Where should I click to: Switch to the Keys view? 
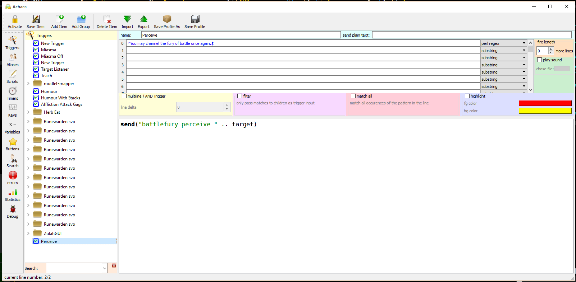pyautogui.click(x=13, y=111)
